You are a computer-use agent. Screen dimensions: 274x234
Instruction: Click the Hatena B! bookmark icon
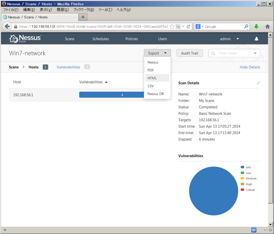click(x=254, y=230)
